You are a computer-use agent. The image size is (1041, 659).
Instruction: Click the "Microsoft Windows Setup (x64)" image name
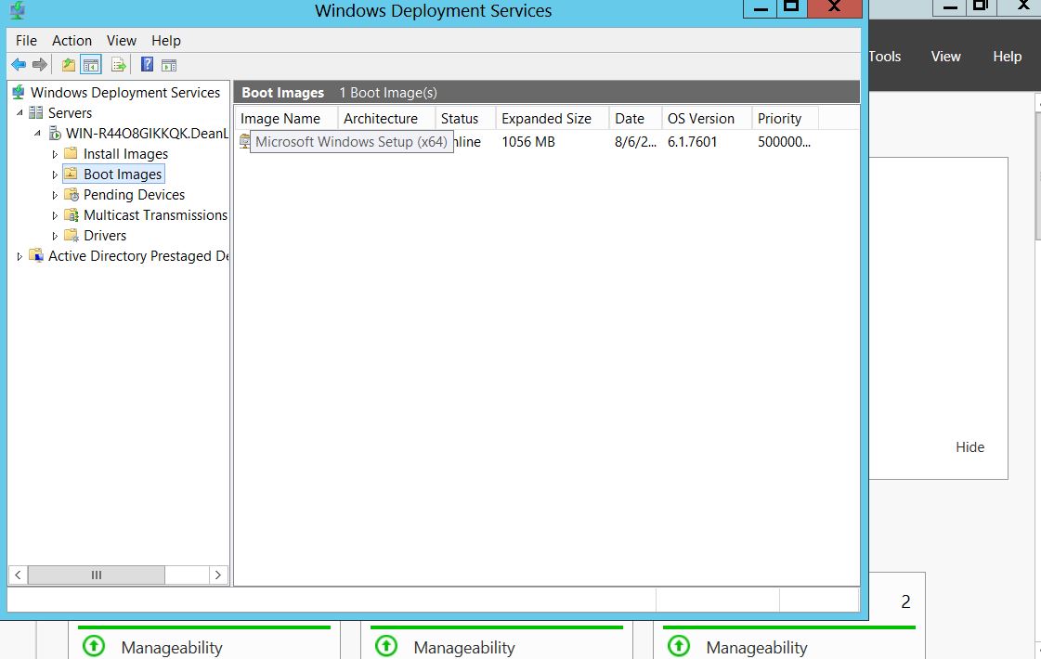tap(351, 141)
